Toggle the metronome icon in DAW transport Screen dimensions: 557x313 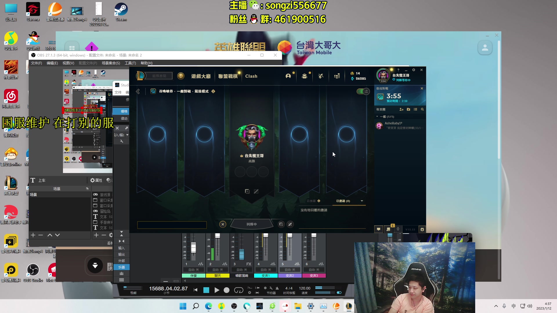point(277,288)
